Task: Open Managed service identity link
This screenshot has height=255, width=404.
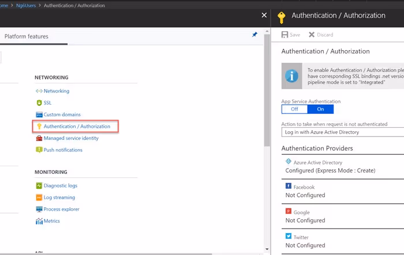Action: 71,138
